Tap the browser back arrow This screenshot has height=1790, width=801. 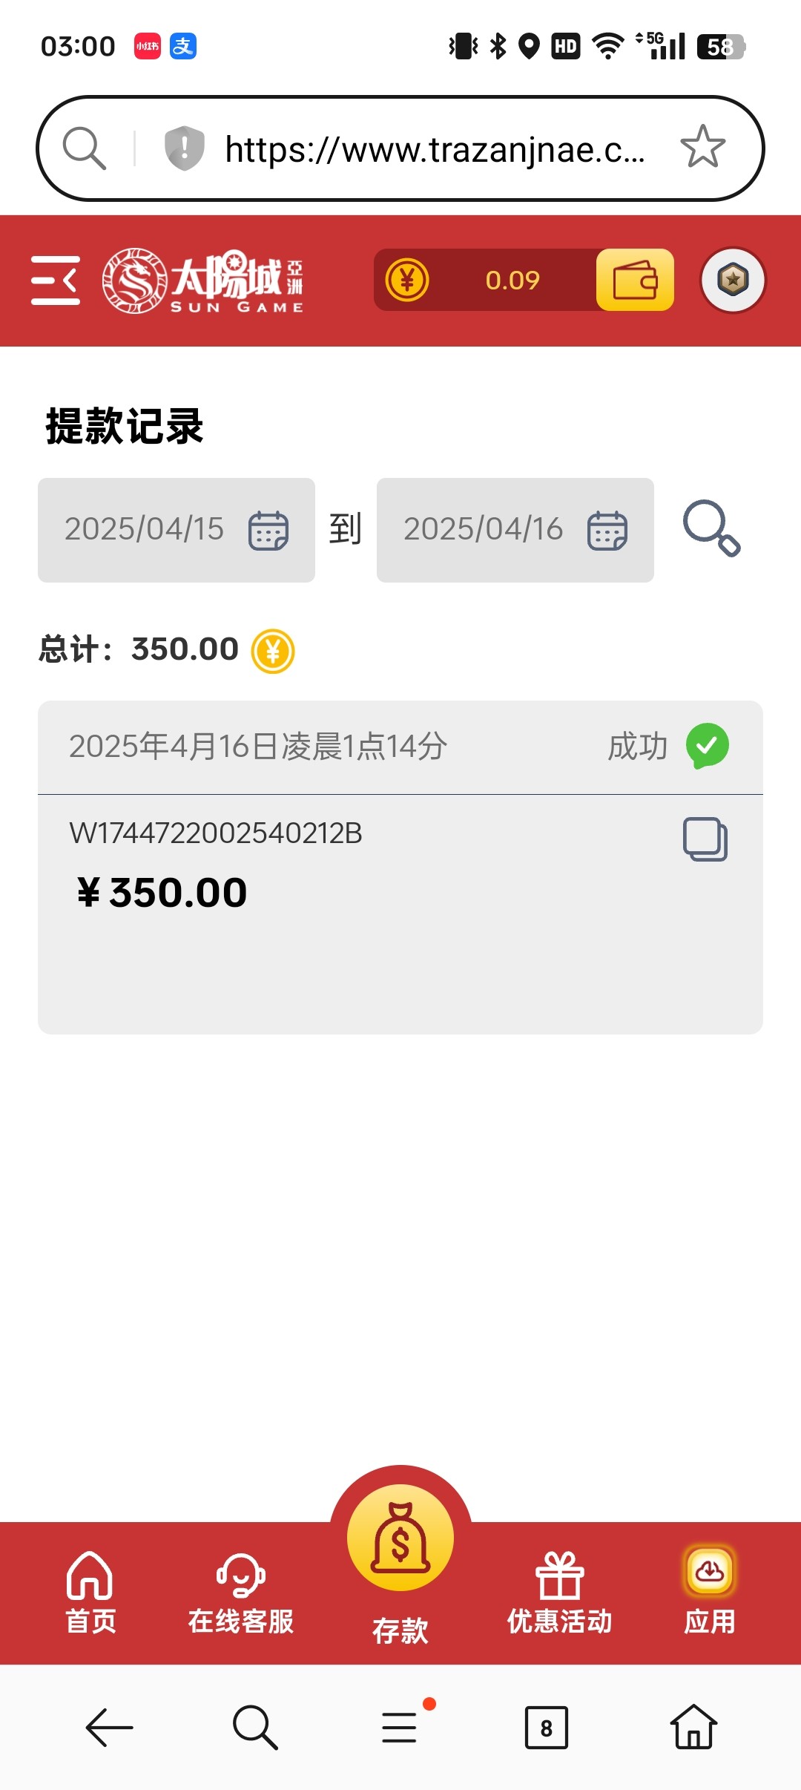pos(109,1728)
